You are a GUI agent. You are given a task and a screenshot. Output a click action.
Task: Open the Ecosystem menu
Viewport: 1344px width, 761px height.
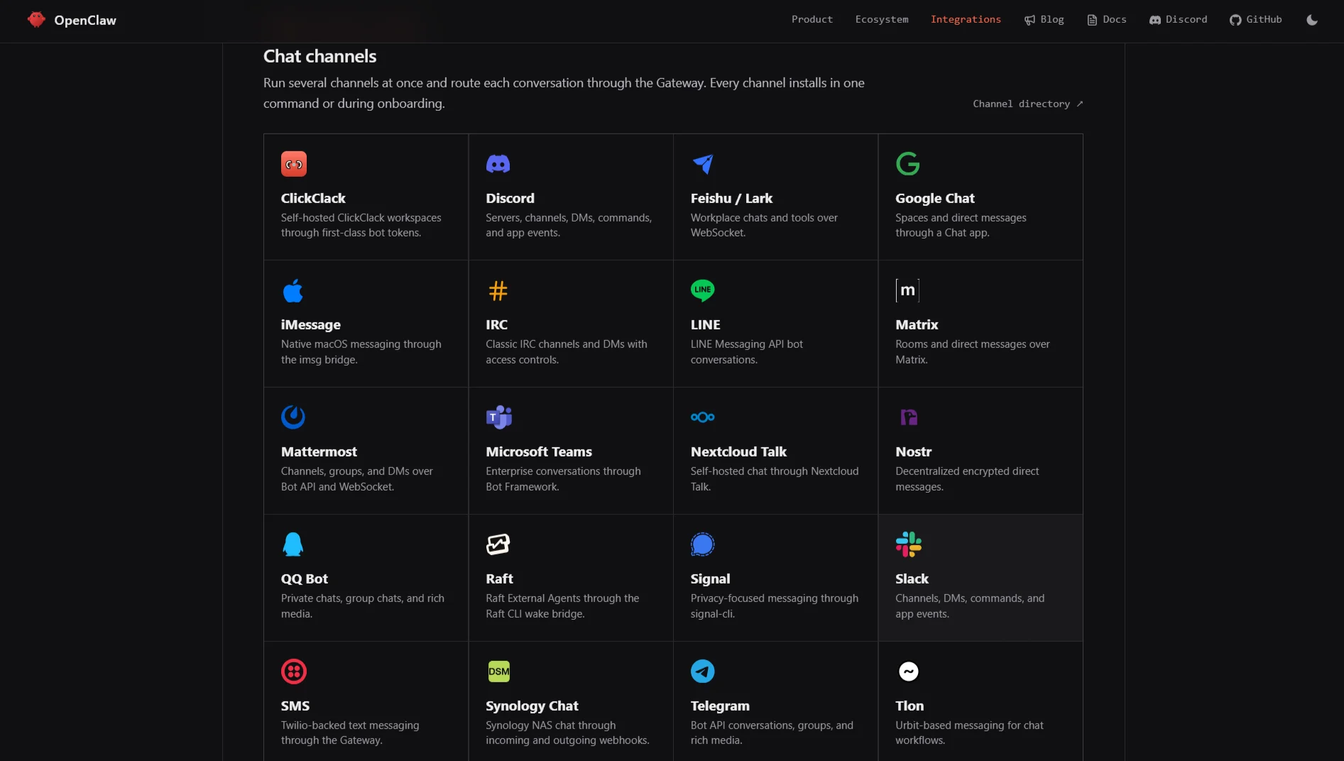[x=882, y=19]
